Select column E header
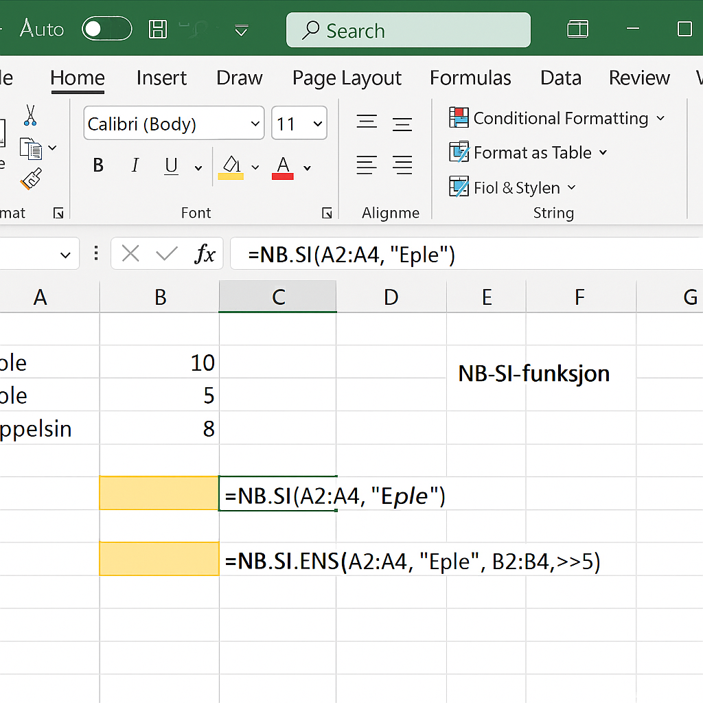Screen dimensions: 703x703 pyautogui.click(x=487, y=297)
